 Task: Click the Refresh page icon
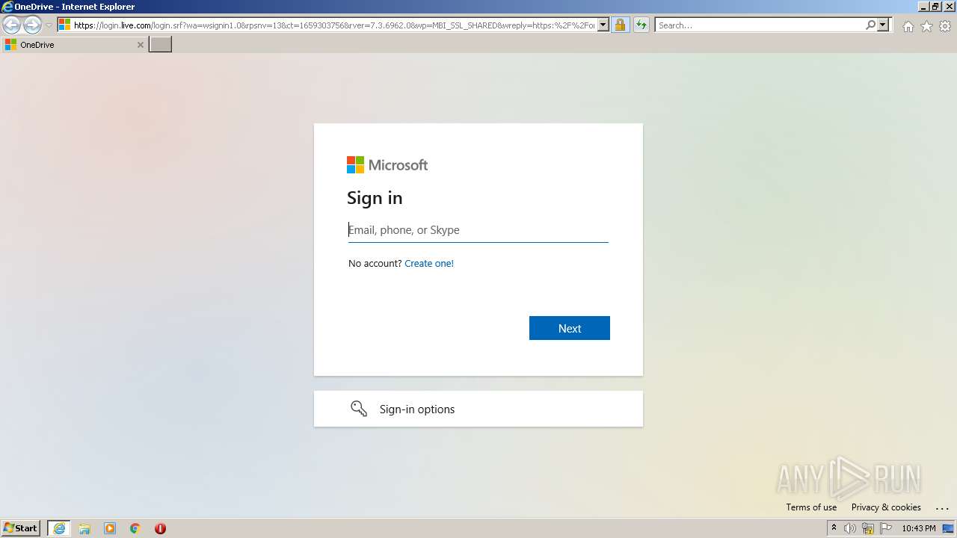tap(641, 25)
